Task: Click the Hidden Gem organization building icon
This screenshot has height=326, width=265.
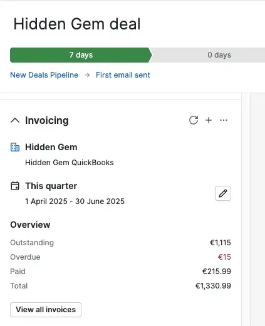Action: pos(15,147)
